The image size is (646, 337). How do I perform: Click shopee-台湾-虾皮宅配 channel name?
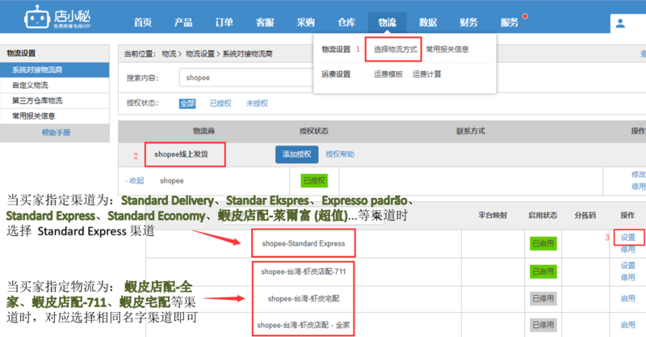click(304, 299)
